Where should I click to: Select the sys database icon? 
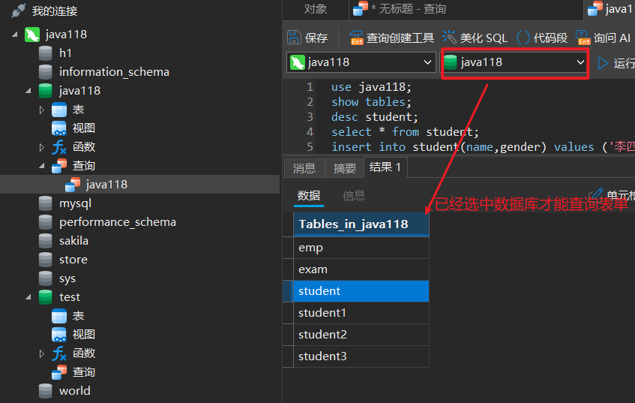[45, 278]
